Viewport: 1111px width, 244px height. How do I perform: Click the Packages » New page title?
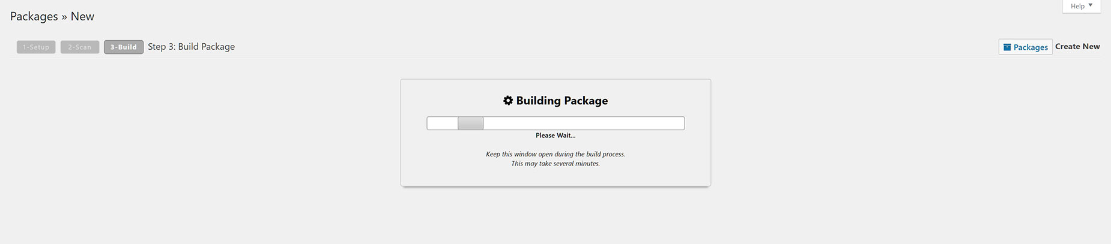(x=52, y=16)
